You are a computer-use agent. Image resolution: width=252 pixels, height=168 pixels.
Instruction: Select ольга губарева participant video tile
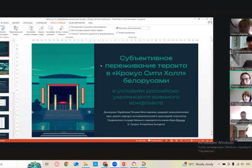click(241, 27)
